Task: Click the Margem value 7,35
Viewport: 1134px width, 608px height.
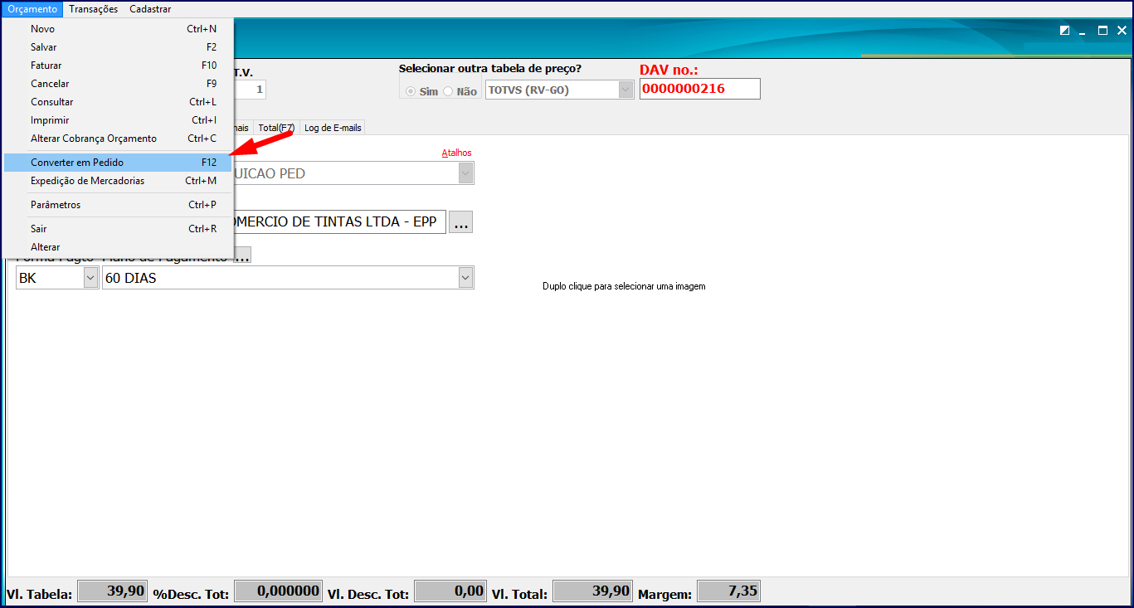Action: [x=728, y=591]
